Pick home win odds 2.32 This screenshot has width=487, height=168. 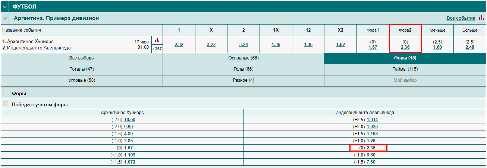coord(179,45)
